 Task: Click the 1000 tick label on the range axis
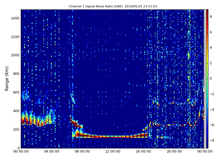(x=15, y=55)
